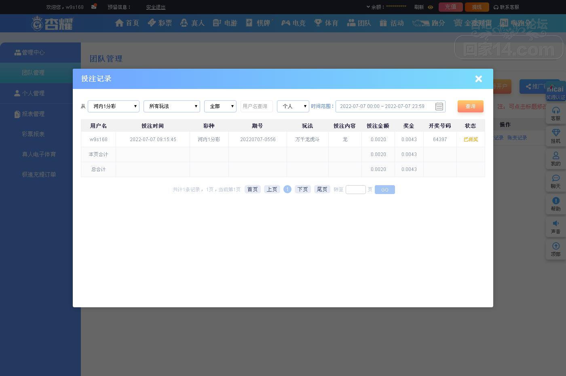This screenshot has width=566, height=376.
Task: Open the 挂机 diamond icon
Action: 556,133
